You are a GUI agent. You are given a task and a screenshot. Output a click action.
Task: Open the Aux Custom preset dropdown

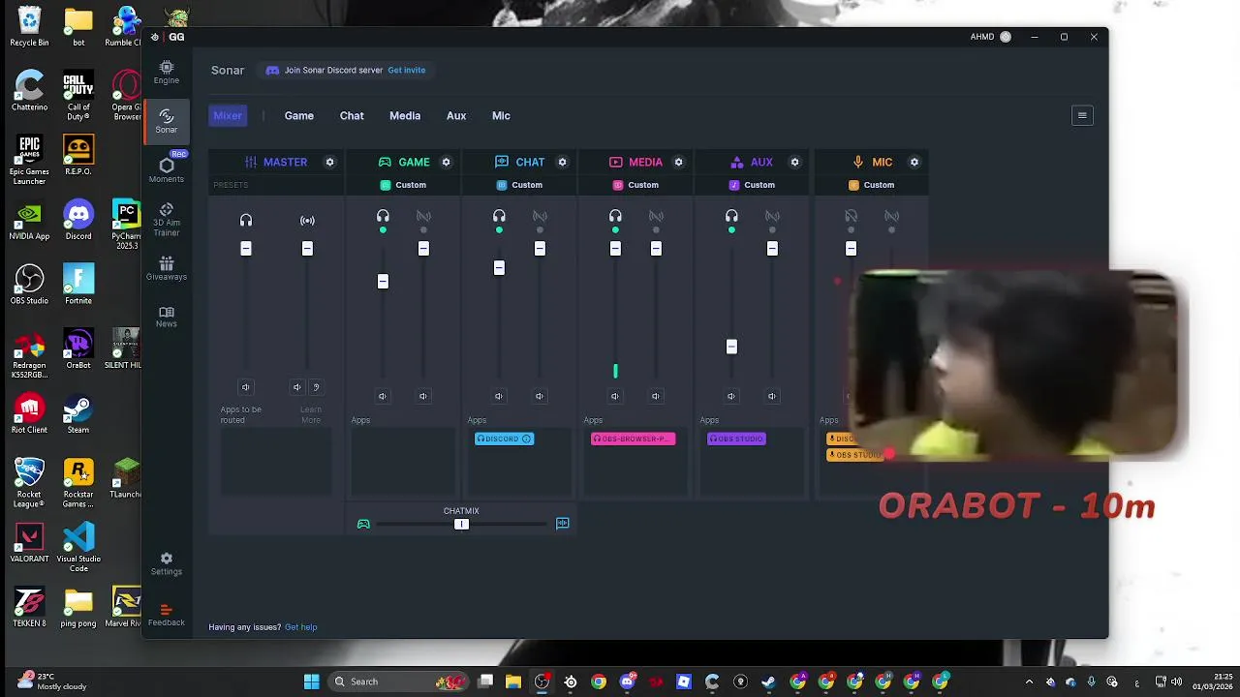(752, 185)
